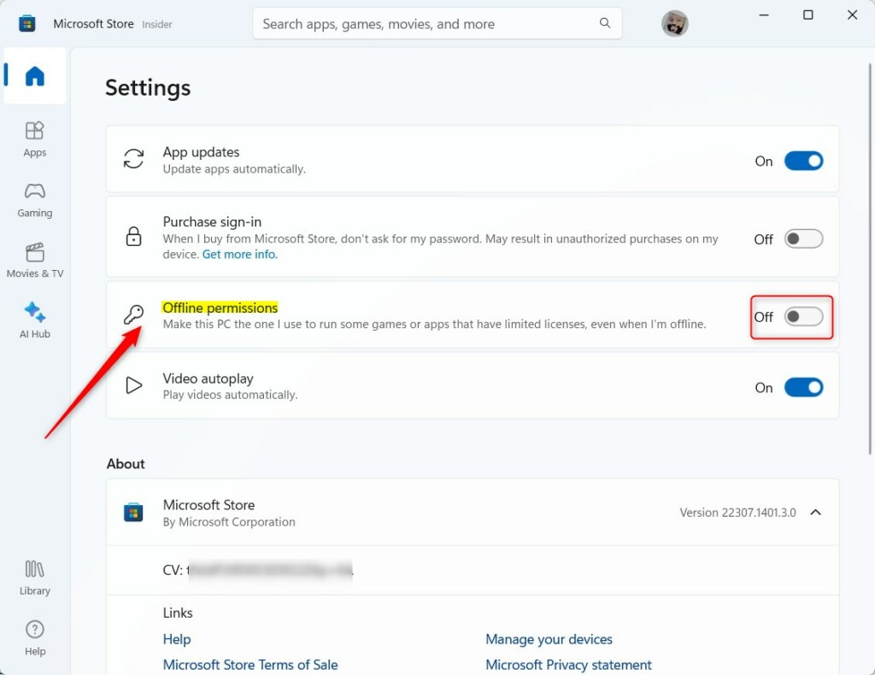Open Movies & TV section
875x675 pixels.
click(x=34, y=261)
